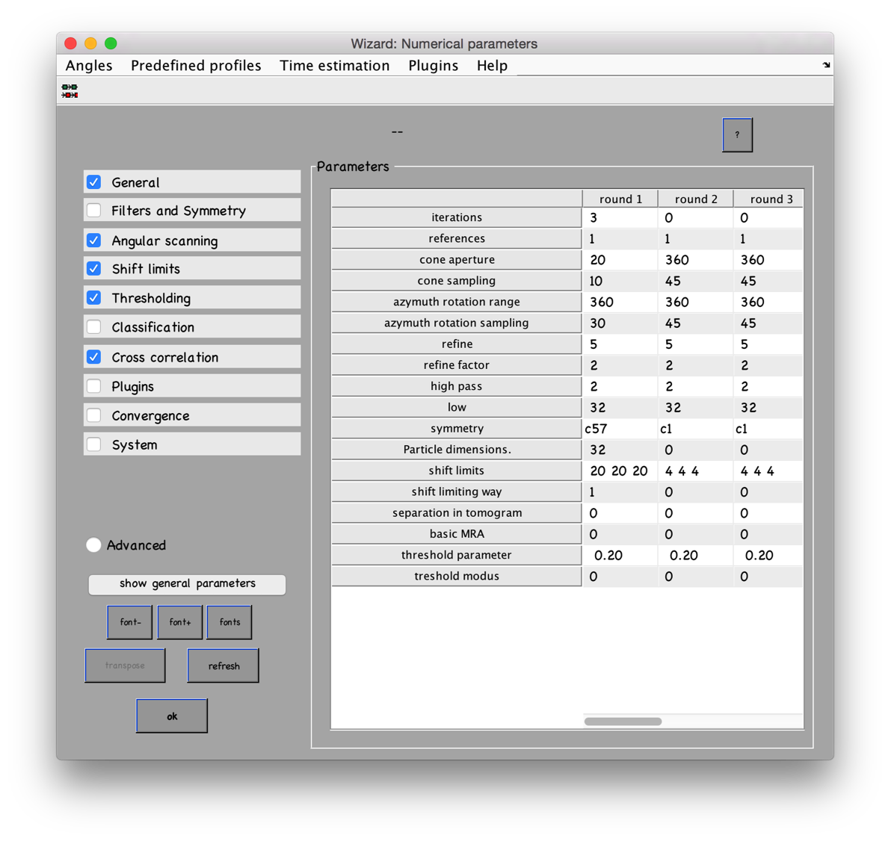Enable Filters and Symmetry checkbox

(94, 210)
